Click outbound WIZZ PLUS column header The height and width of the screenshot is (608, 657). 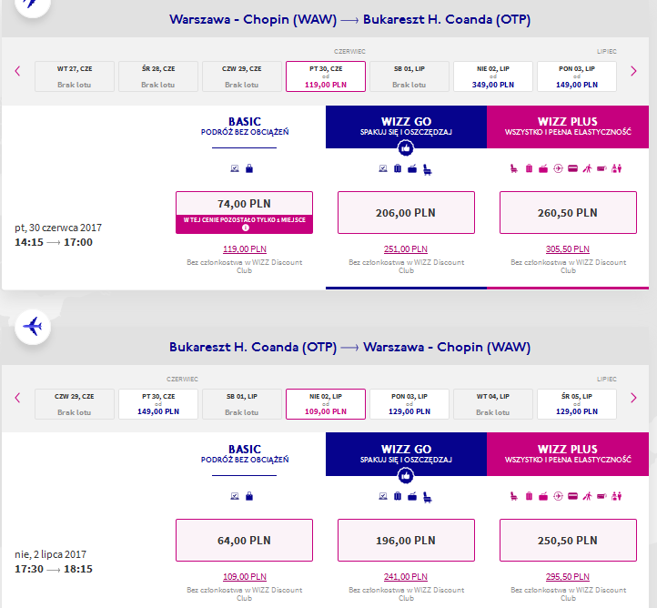click(x=568, y=127)
